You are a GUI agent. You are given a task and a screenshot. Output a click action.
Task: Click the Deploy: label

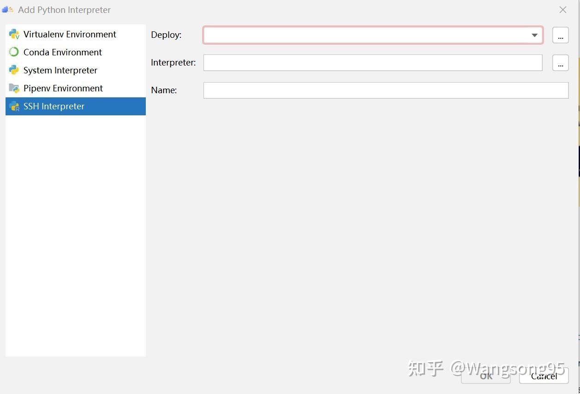coord(166,35)
